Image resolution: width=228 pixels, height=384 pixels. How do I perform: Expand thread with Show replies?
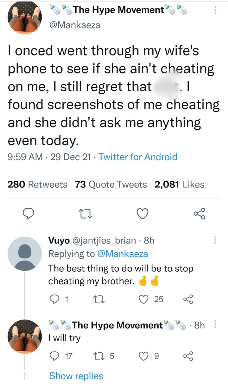[x=76, y=376]
